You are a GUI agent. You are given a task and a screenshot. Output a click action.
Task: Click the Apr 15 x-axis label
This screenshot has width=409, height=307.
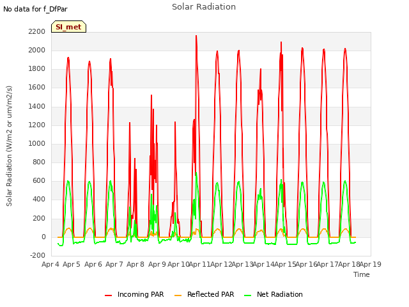click(285, 264)
